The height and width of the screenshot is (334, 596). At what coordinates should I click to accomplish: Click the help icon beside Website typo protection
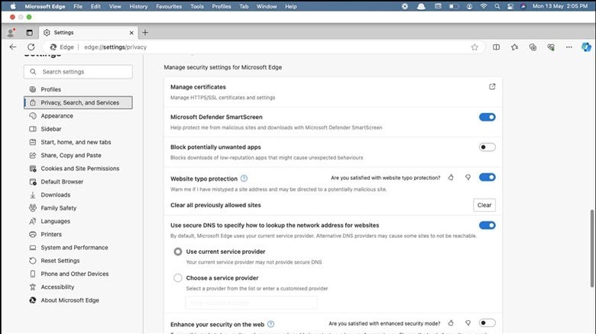[244, 178]
